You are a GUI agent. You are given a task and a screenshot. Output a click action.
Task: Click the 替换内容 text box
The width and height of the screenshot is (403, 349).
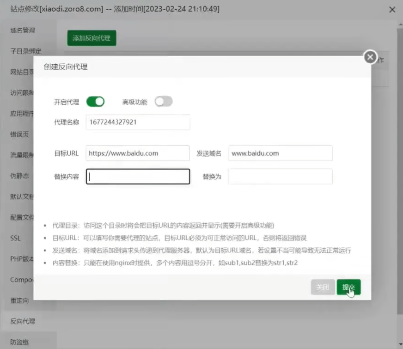pyautogui.click(x=138, y=177)
